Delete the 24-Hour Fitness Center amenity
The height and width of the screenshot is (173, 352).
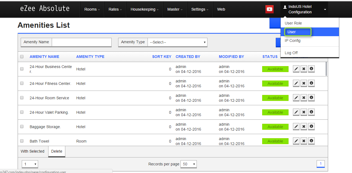[304, 84]
